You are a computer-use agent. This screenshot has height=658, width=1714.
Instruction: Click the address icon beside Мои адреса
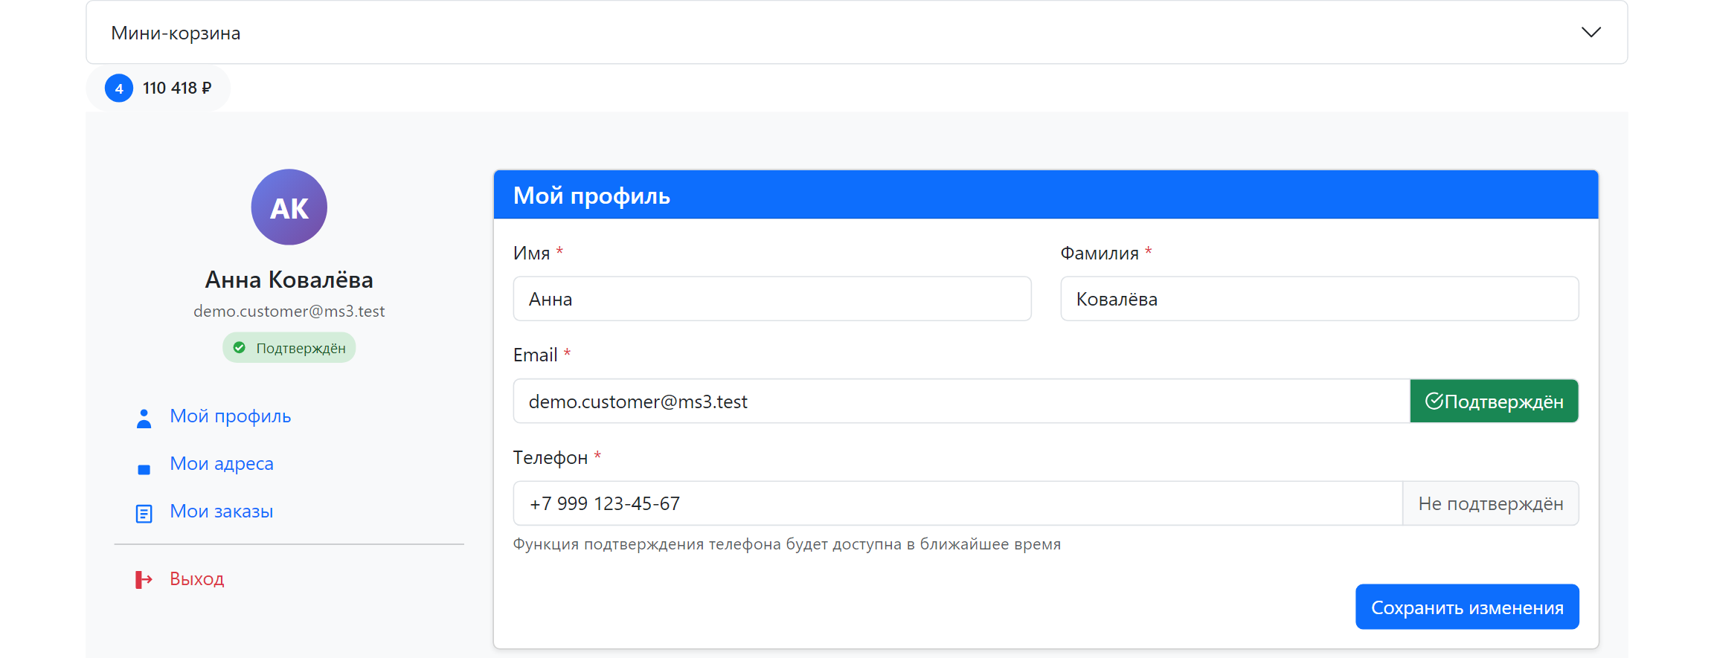[x=144, y=469]
